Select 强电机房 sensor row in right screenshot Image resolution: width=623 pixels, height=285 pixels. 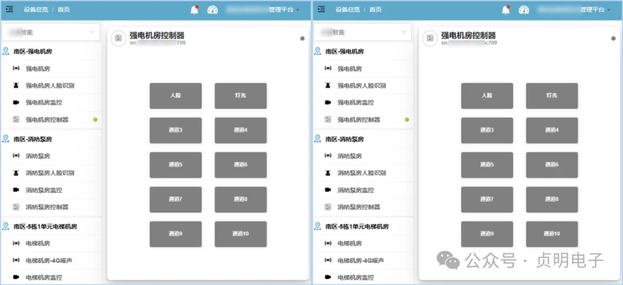click(x=363, y=69)
